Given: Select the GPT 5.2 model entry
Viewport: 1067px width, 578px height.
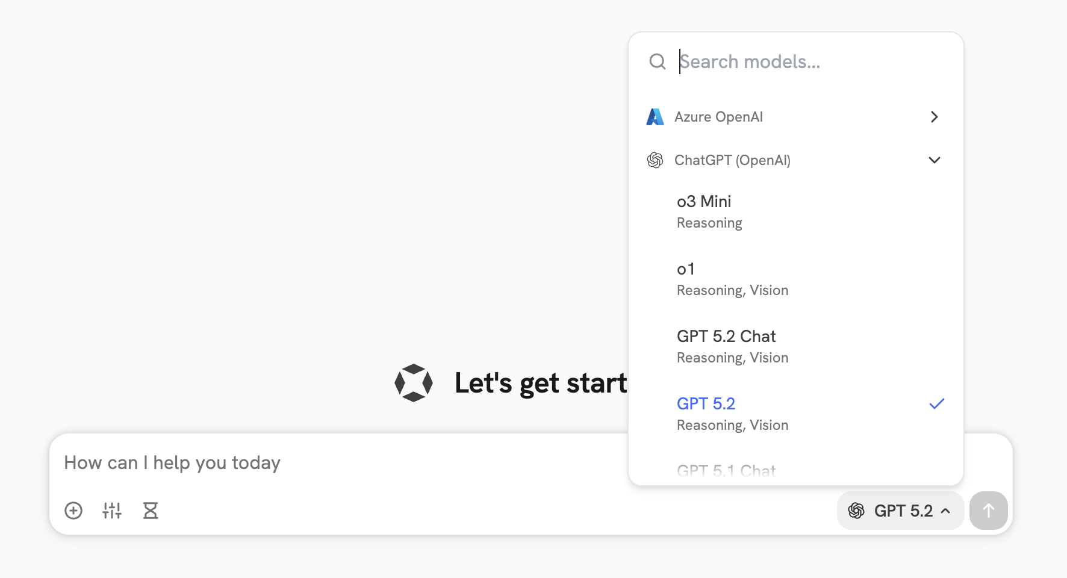Looking at the screenshot, I should [x=795, y=414].
